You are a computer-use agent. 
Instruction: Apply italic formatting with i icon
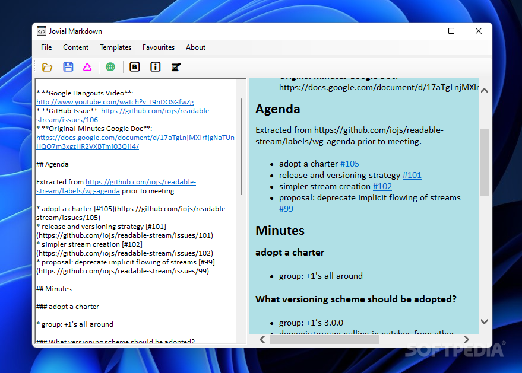click(x=155, y=67)
